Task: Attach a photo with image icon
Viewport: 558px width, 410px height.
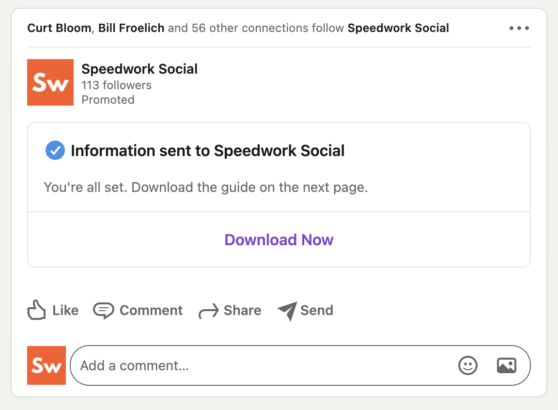Action: [506, 365]
